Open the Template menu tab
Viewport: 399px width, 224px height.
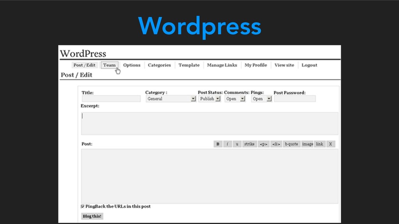pos(189,65)
